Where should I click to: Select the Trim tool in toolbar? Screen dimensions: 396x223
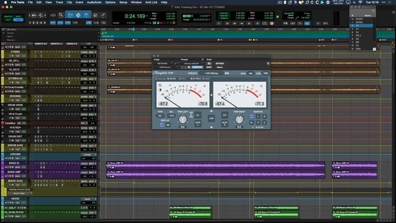coord(70,15)
